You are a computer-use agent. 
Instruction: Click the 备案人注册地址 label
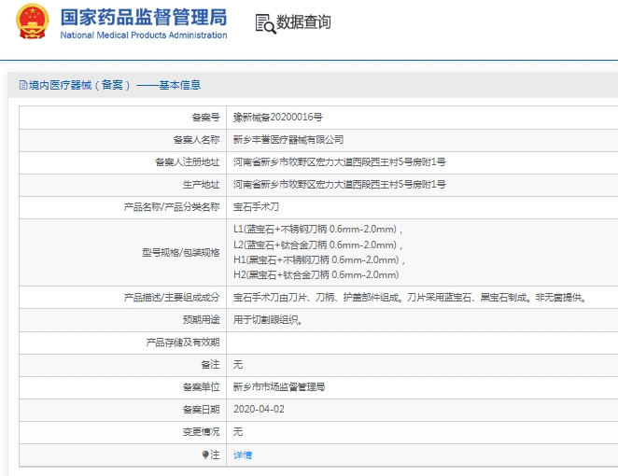tap(188, 162)
